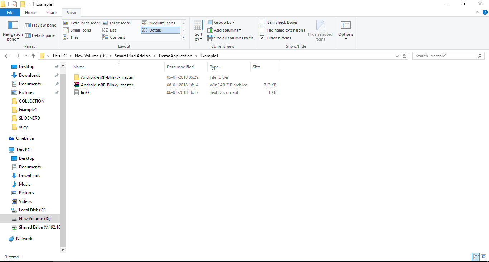Switch to the Share ribbon tab
The width and height of the screenshot is (489, 262).
51,12
